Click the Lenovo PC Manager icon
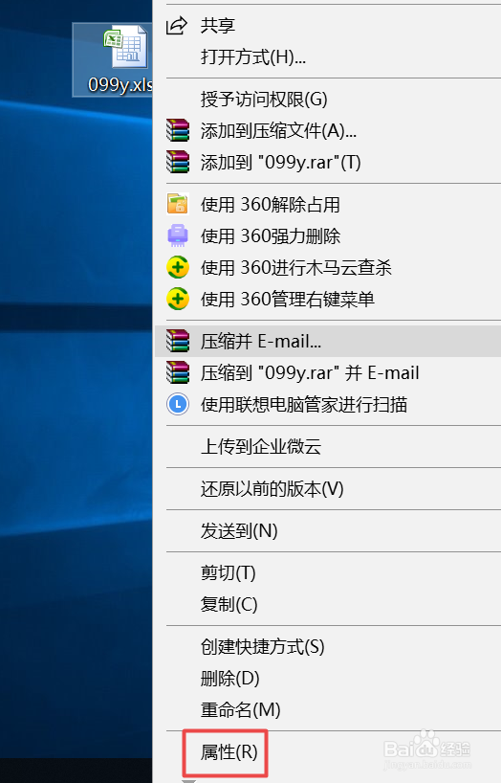The image size is (501, 783). click(178, 404)
